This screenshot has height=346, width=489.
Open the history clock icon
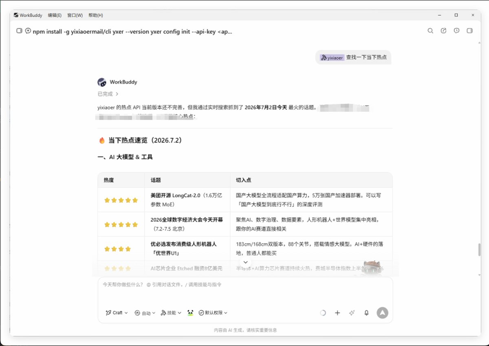pos(457,31)
